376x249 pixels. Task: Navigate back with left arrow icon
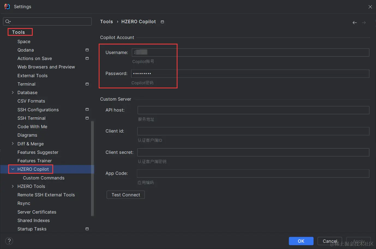(x=355, y=23)
